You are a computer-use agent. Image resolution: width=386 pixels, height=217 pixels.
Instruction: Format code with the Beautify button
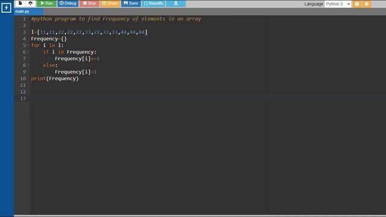[x=154, y=3]
